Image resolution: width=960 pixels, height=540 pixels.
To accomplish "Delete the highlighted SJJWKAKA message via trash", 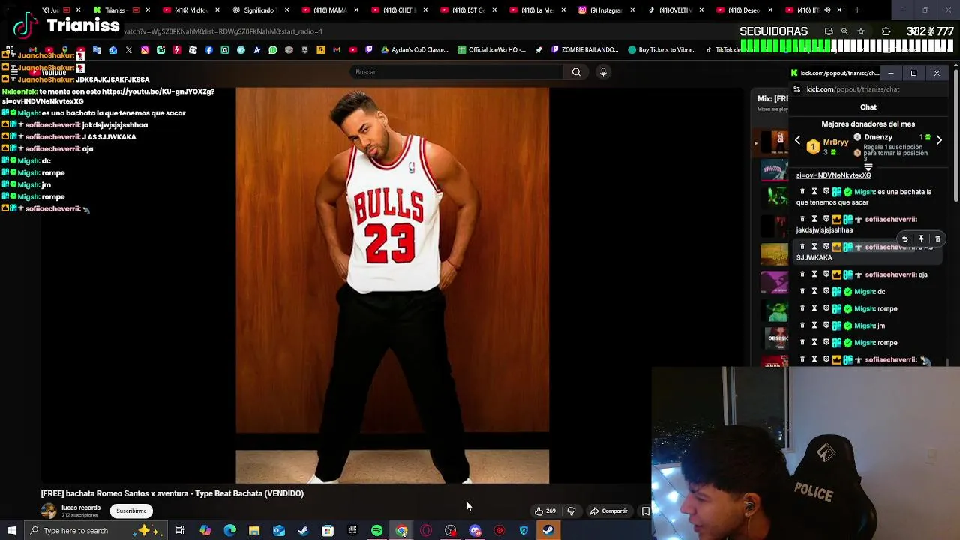I will (937, 238).
